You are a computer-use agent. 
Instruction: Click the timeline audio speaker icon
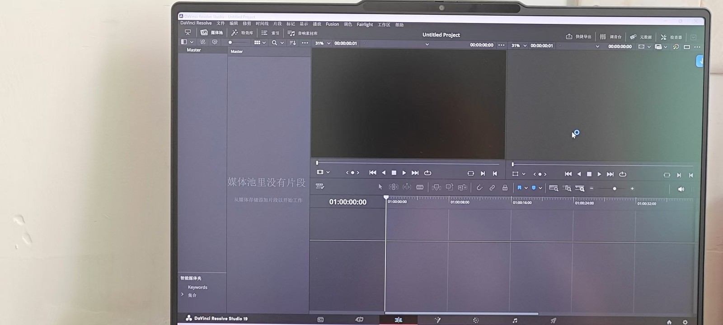pos(681,189)
